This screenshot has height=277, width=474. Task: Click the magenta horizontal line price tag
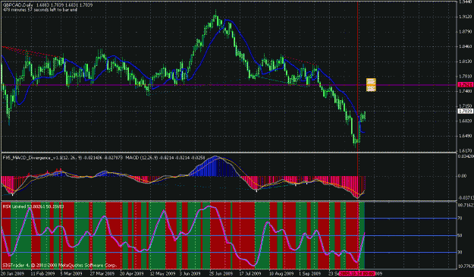pos(465,85)
